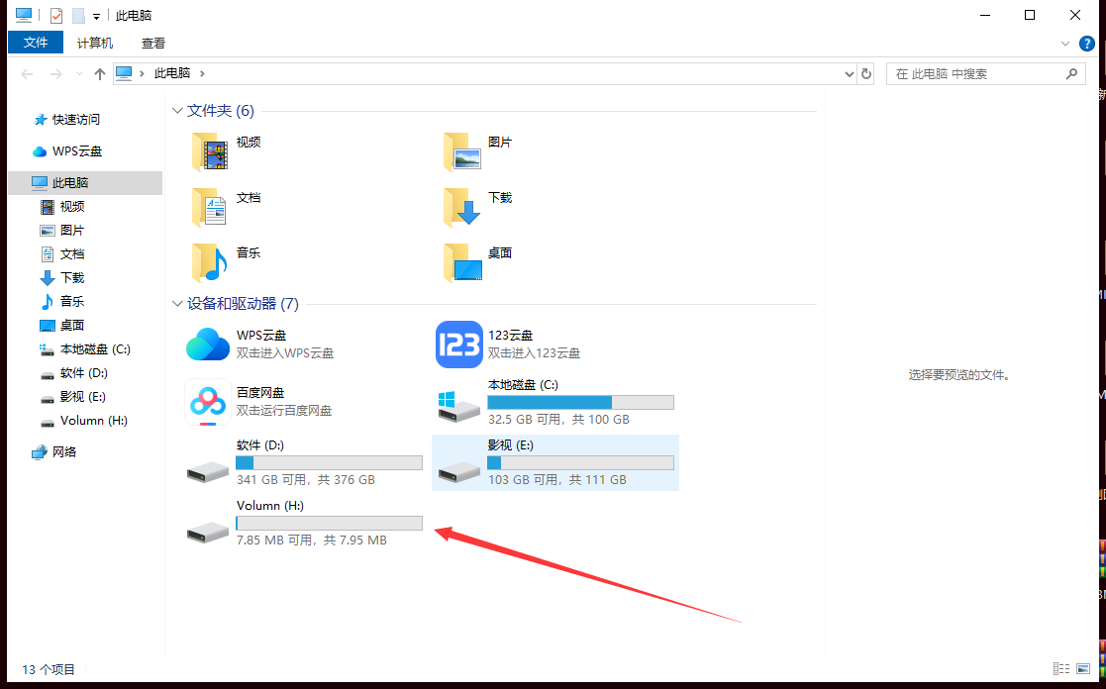Click the Properties icon in quick access toolbar

point(56,16)
